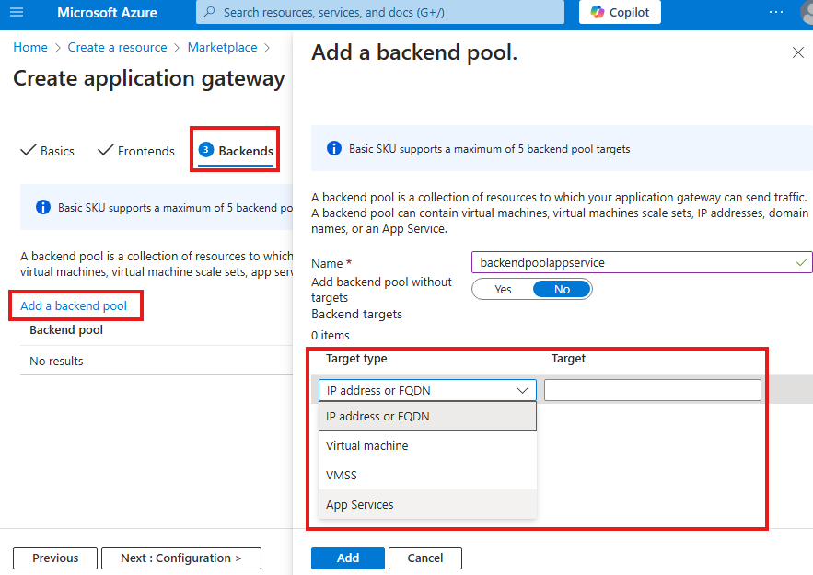Screen dimensions: 813x575
Task: Click info icon in backend pool panel banner
Action: coord(334,149)
